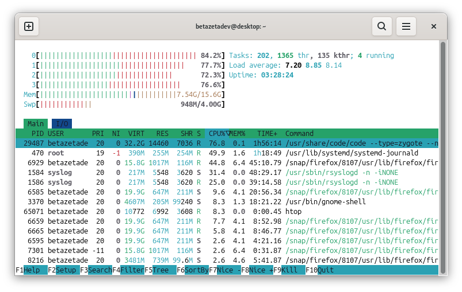This screenshot has width=462, height=292.
Task: Sort by CPU% column header
Action: point(217,134)
